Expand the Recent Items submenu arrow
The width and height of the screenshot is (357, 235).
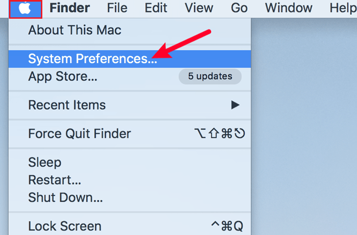tap(235, 105)
